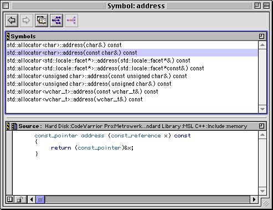Collapse window with the windowshade box
Viewport: 273px width, 210px height.
pos(266,6)
